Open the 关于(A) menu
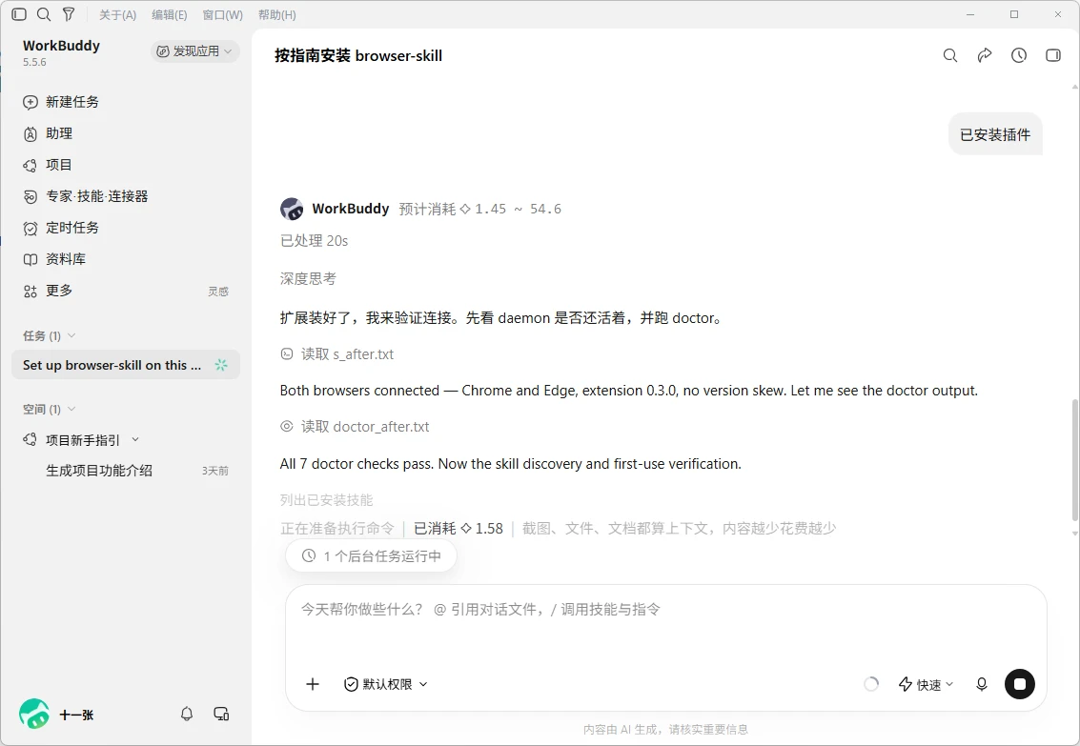The width and height of the screenshot is (1080, 746). (118, 14)
